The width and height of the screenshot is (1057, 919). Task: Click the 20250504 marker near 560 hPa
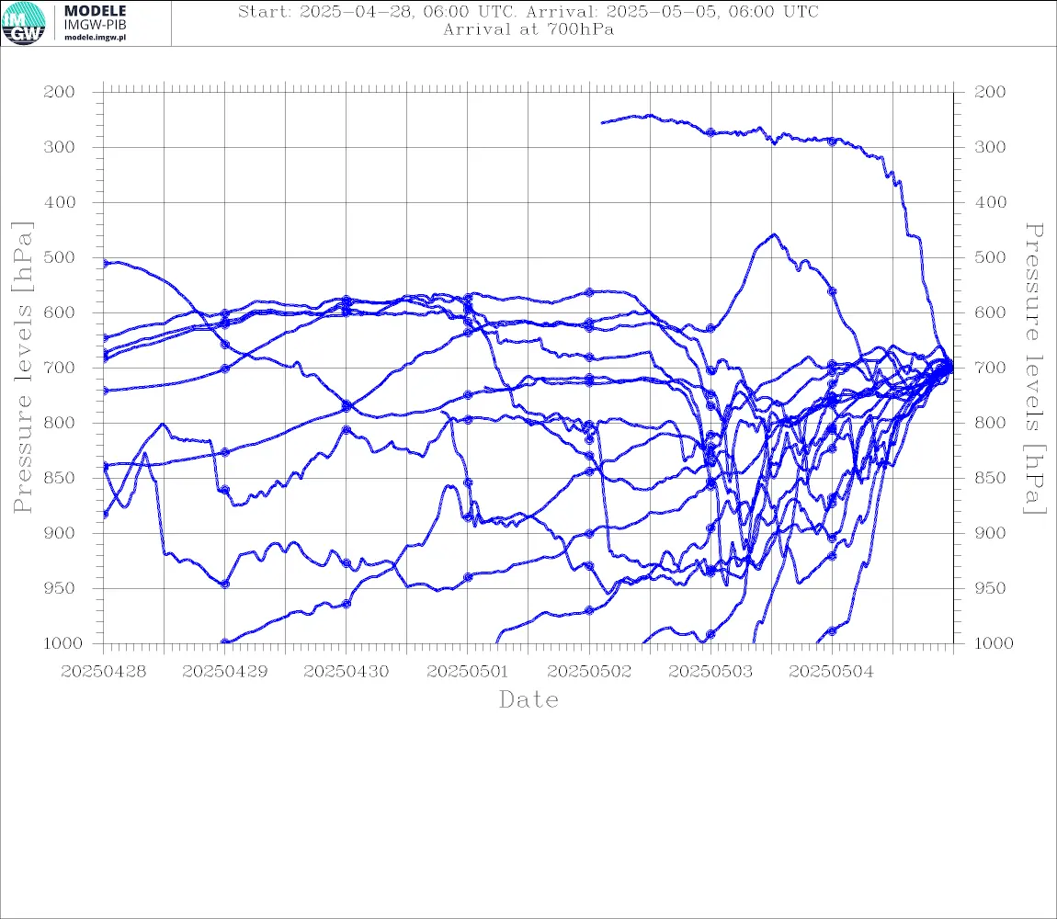click(832, 291)
